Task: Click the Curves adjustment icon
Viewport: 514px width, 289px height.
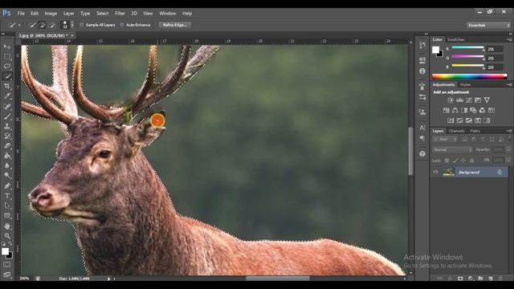Action: pos(469,100)
